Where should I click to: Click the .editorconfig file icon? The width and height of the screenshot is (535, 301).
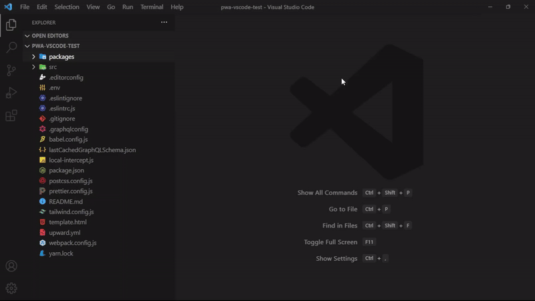pyautogui.click(x=42, y=78)
